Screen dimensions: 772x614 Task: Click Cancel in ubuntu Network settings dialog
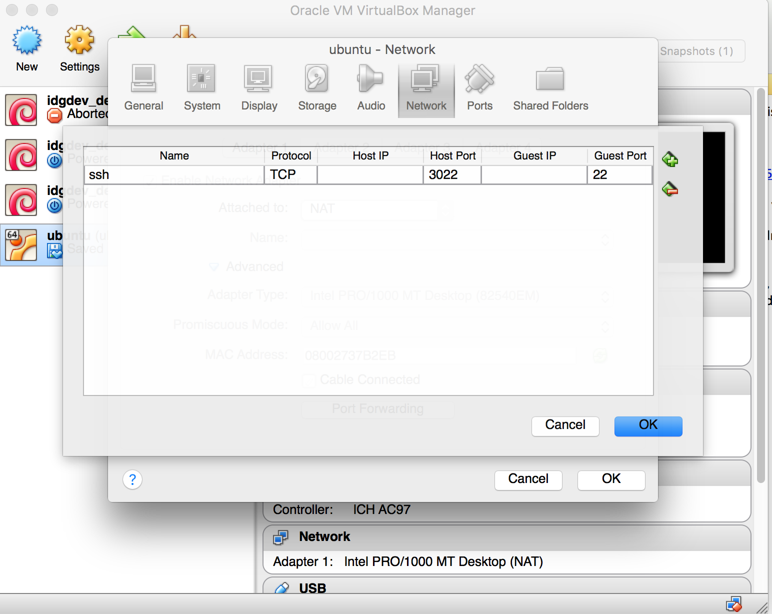(528, 480)
